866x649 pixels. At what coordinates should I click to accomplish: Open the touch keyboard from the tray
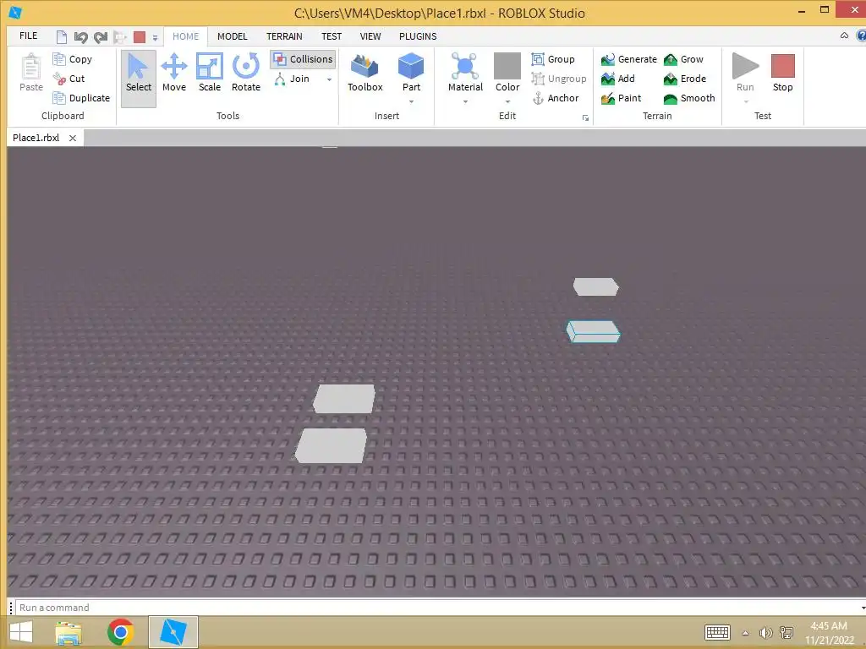click(x=717, y=632)
